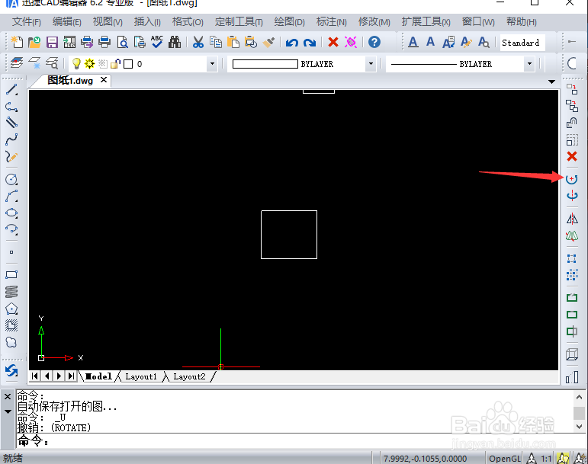Collapse the command panel arrow

[8, 411]
